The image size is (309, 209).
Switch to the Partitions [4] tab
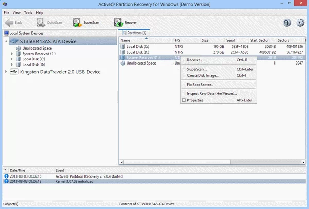[x=135, y=33]
